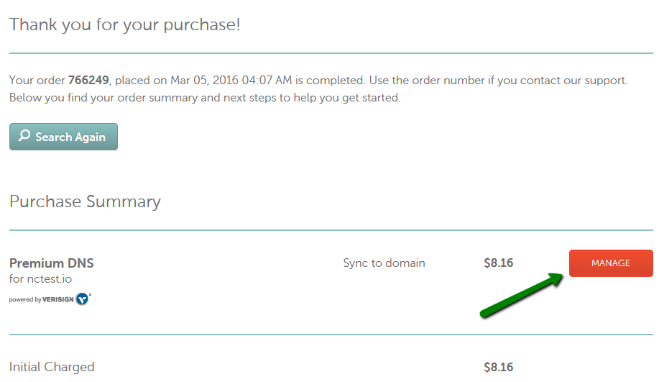This screenshot has height=382, width=659.
Task: Click the 04:07 AM order time
Action: 267,80
